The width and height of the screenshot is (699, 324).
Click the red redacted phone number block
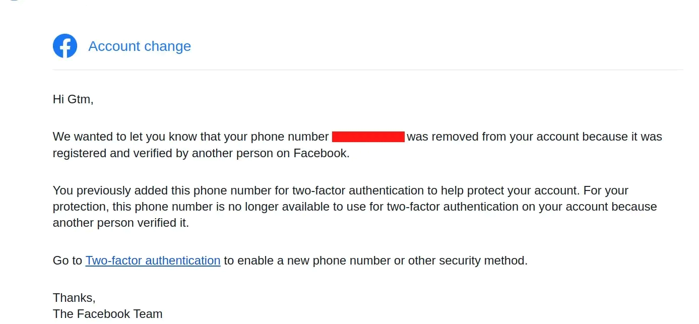pyautogui.click(x=368, y=137)
